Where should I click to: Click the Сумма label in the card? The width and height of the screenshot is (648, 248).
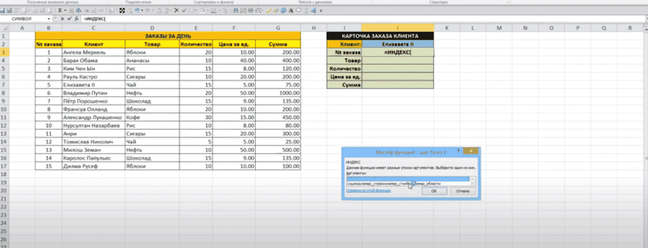344,85
